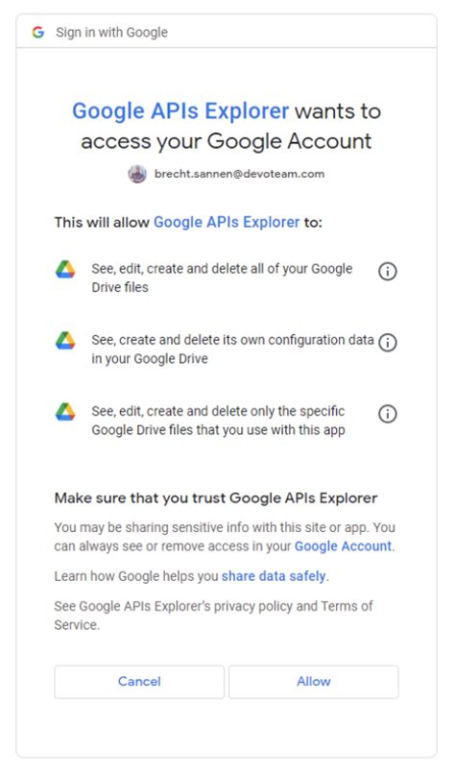This screenshot has height=775, width=455.
Task: Click 'Make sure that you trust' heading
Action: pyautogui.click(x=216, y=497)
